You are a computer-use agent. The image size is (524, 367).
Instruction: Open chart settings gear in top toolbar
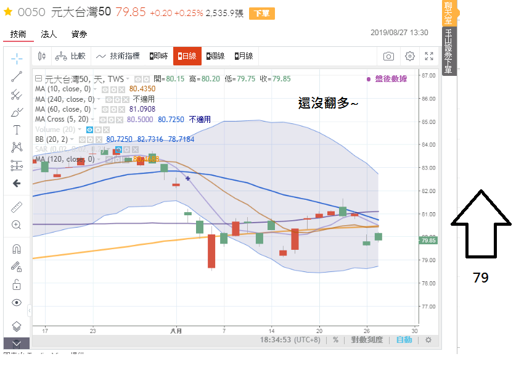point(410,56)
